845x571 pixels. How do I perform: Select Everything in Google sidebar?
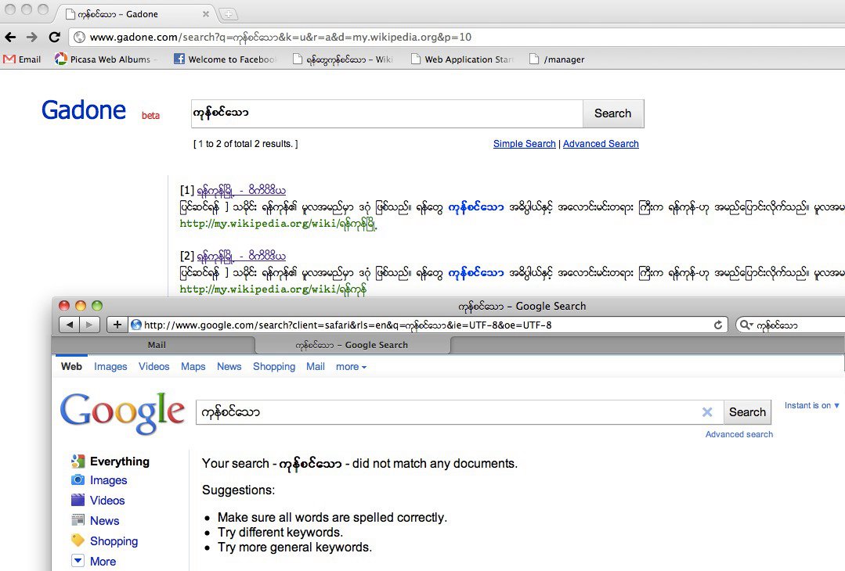point(110,461)
